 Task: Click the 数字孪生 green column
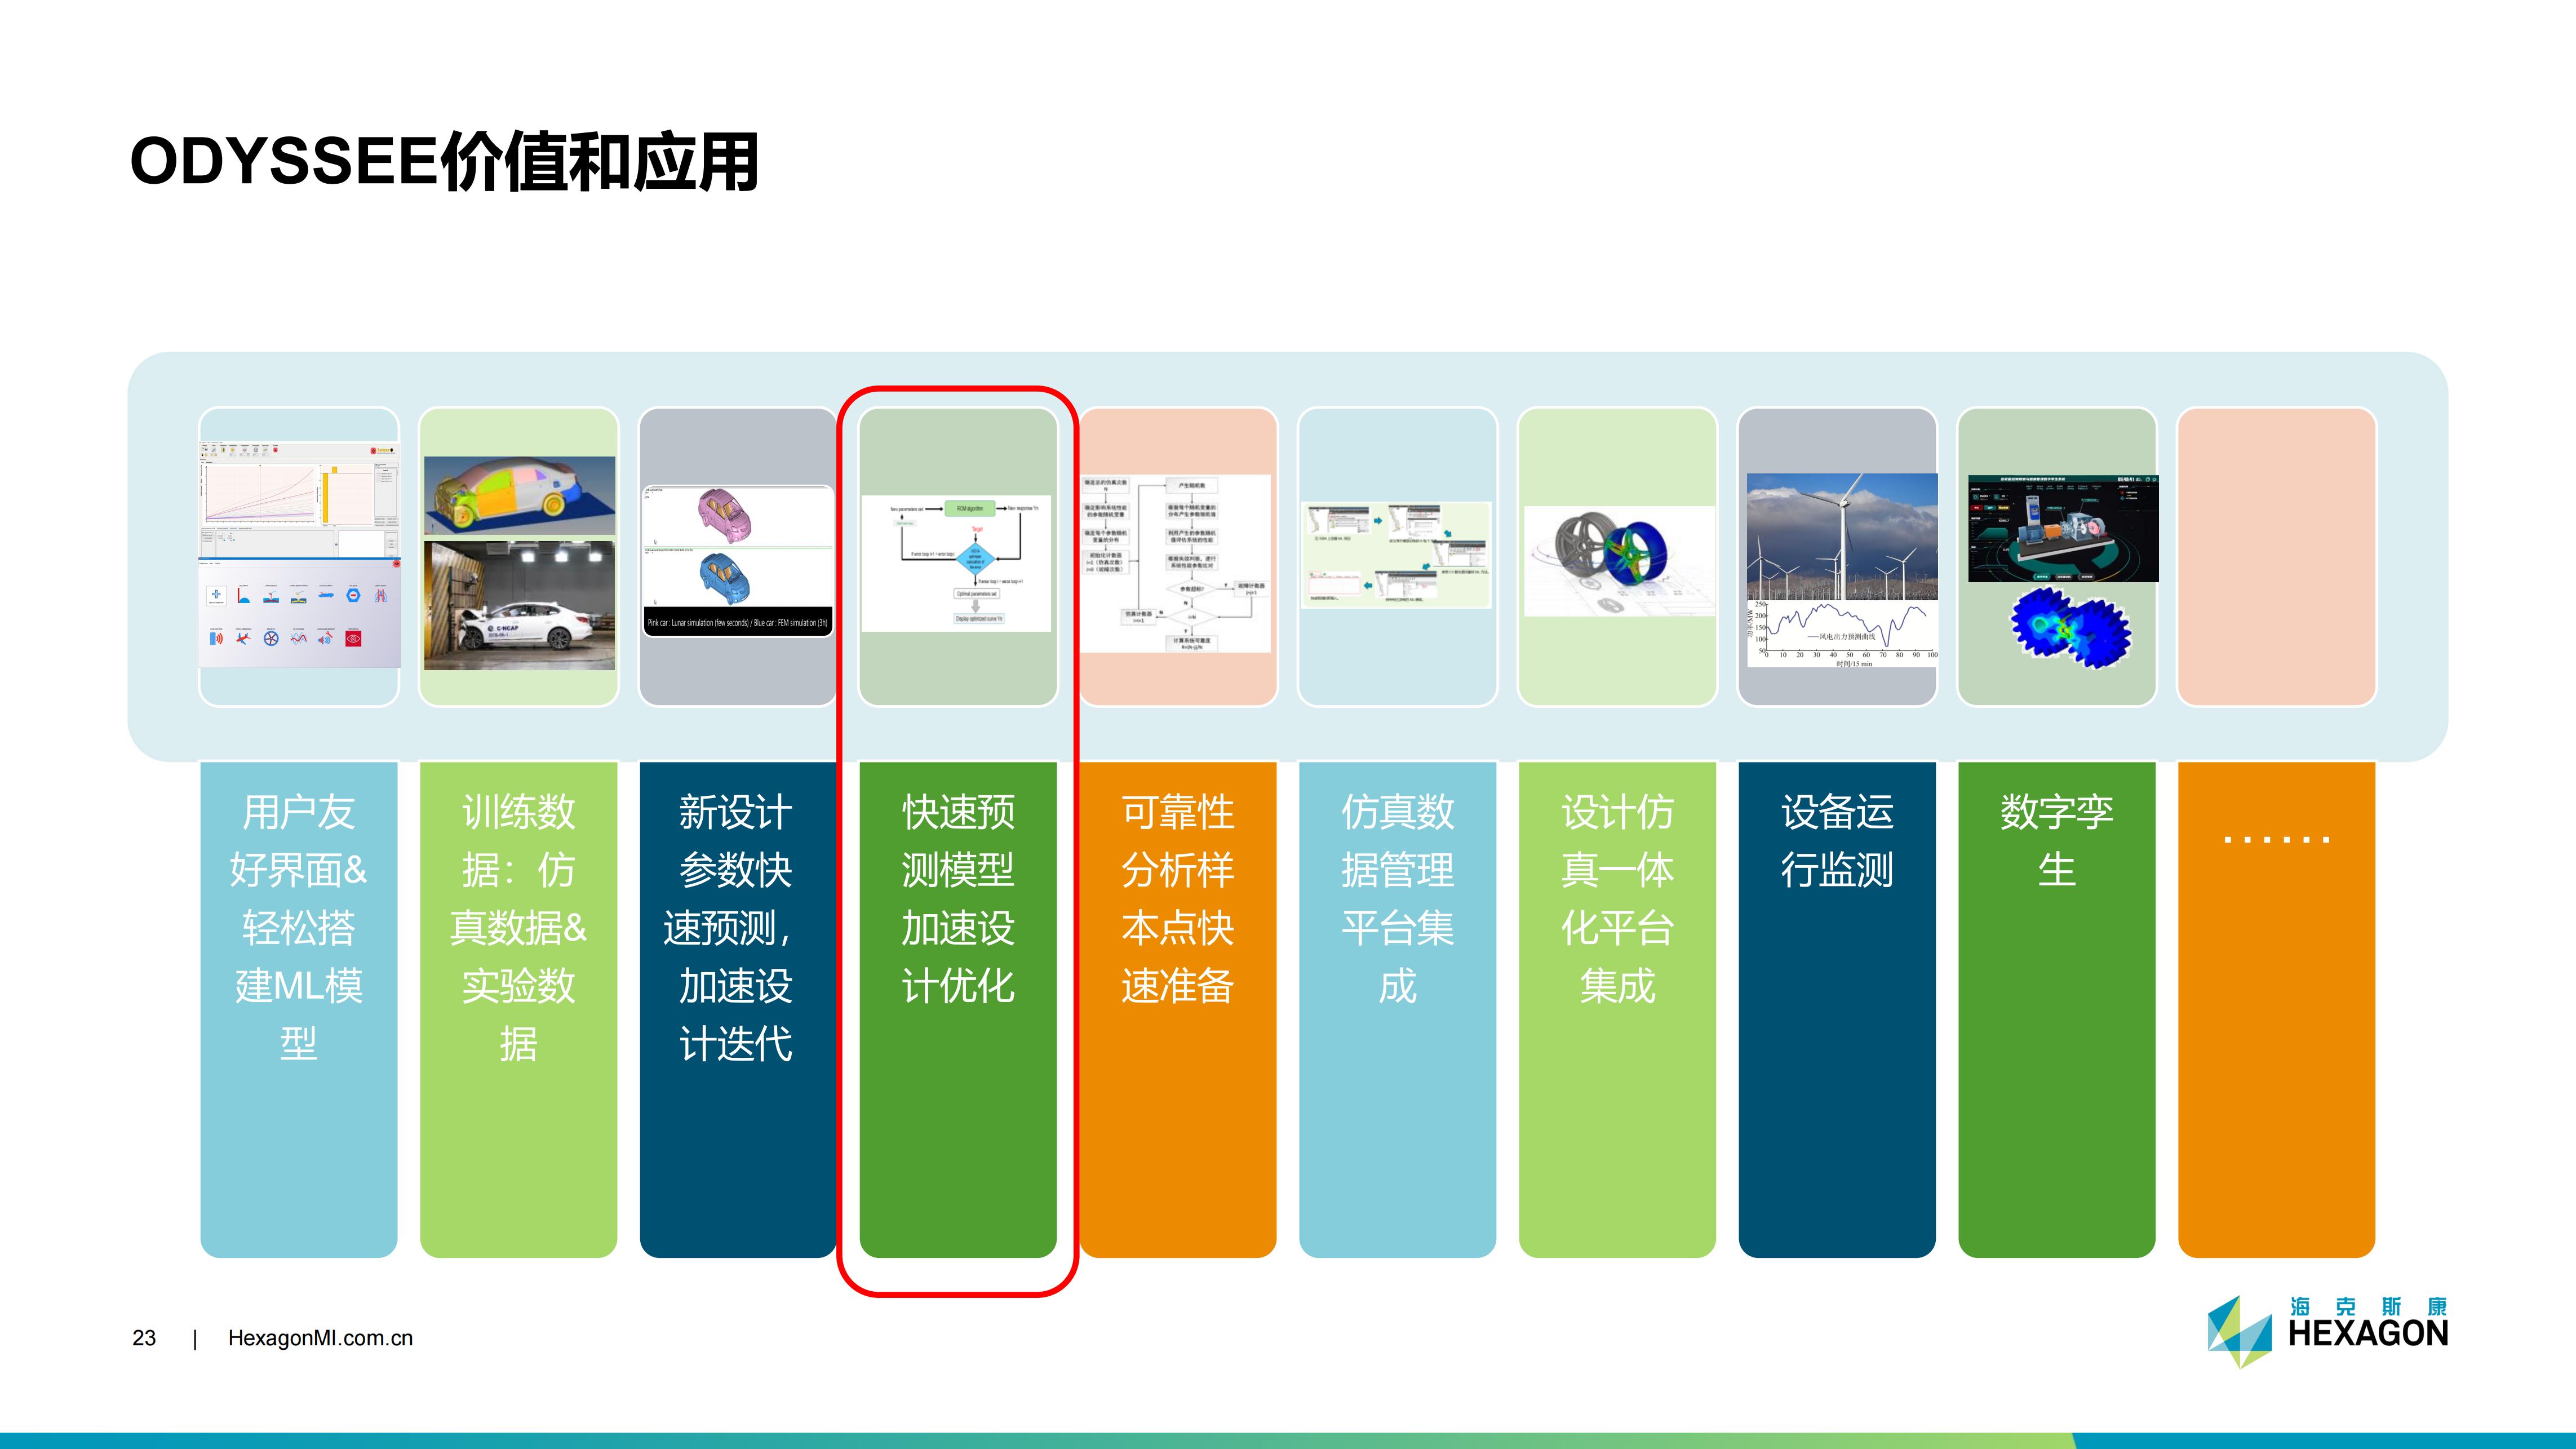2057,1009
